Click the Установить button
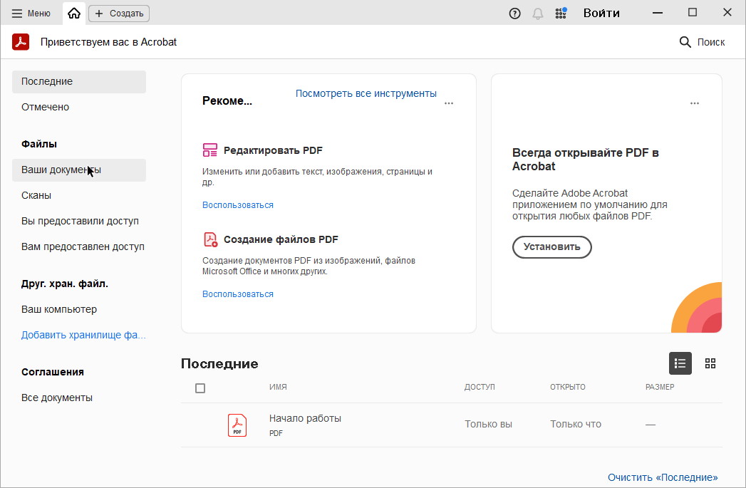Screen dimensions: 746x488 click(x=552, y=247)
